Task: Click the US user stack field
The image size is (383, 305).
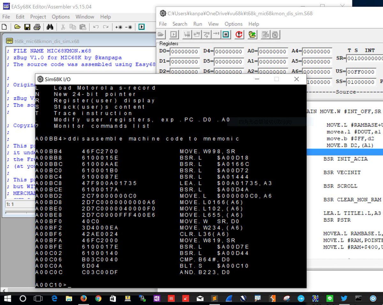Action: (x=361, y=72)
